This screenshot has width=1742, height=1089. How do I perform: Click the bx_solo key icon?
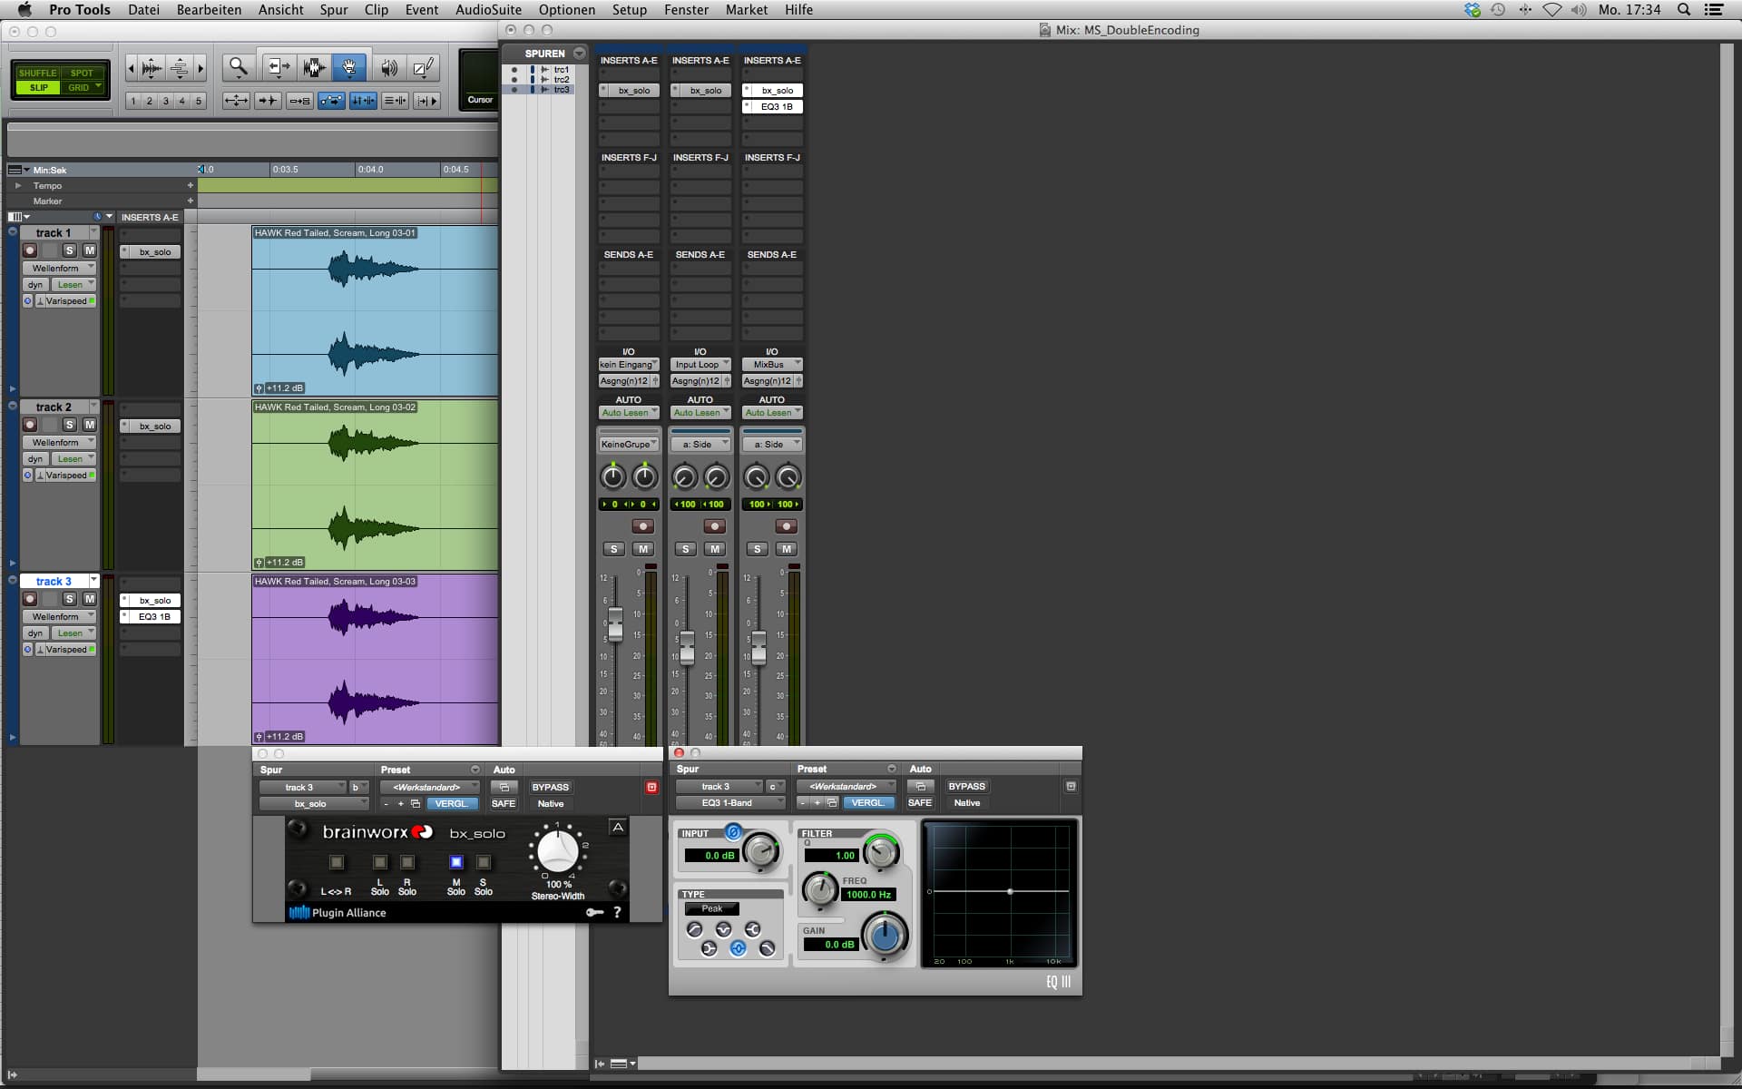coord(594,912)
